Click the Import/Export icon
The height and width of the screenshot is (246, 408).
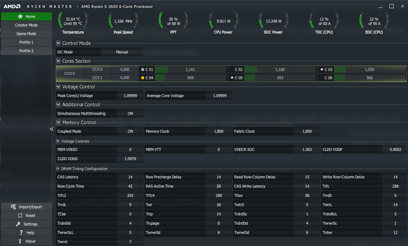coord(13,207)
